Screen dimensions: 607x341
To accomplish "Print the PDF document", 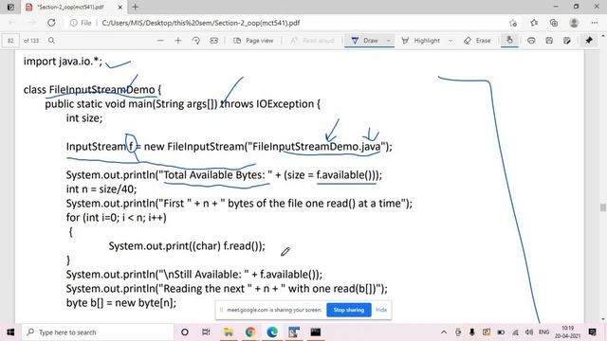I will coord(531,40).
